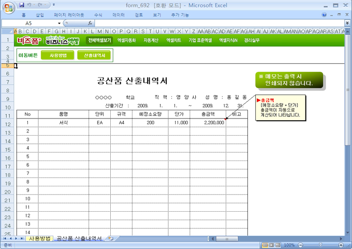Click the insert new worksheet tab icon
The height and width of the screenshot is (249, 352).
(x=111, y=238)
